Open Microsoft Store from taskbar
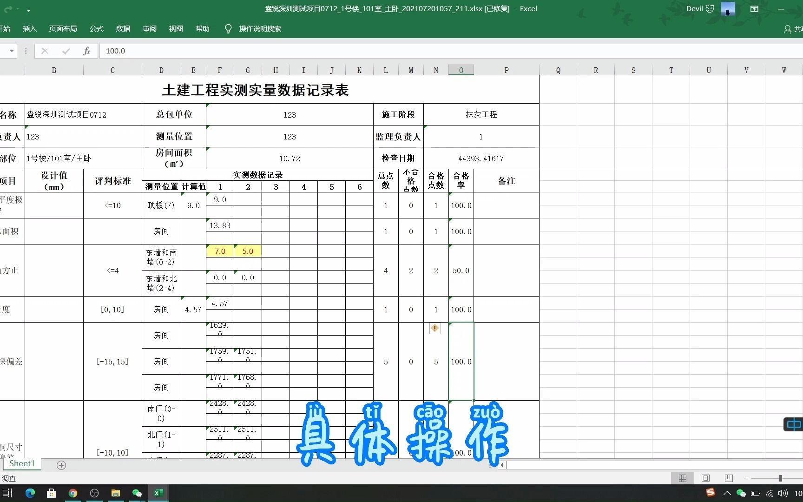This screenshot has width=803, height=502. [x=52, y=493]
